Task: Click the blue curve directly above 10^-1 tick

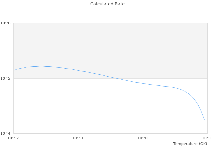Action: [x=78, y=71]
